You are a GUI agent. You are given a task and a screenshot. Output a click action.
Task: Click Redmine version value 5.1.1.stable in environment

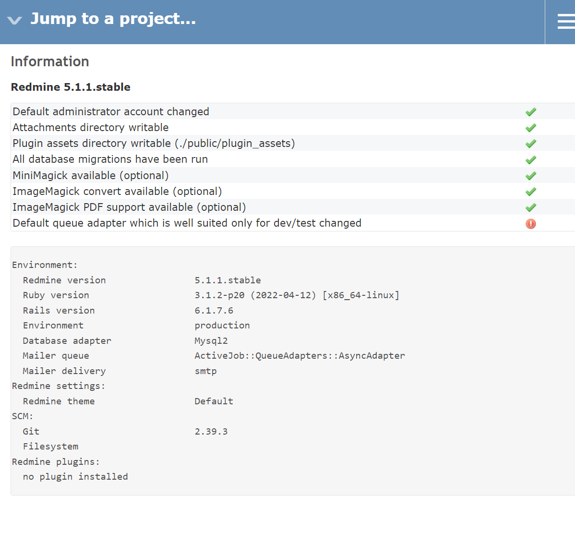point(228,280)
